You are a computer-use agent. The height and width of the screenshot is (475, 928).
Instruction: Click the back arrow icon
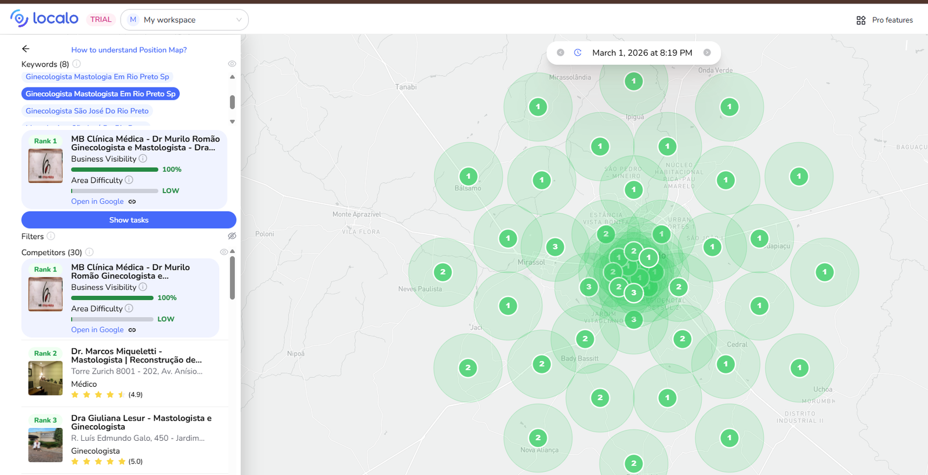tap(26, 49)
